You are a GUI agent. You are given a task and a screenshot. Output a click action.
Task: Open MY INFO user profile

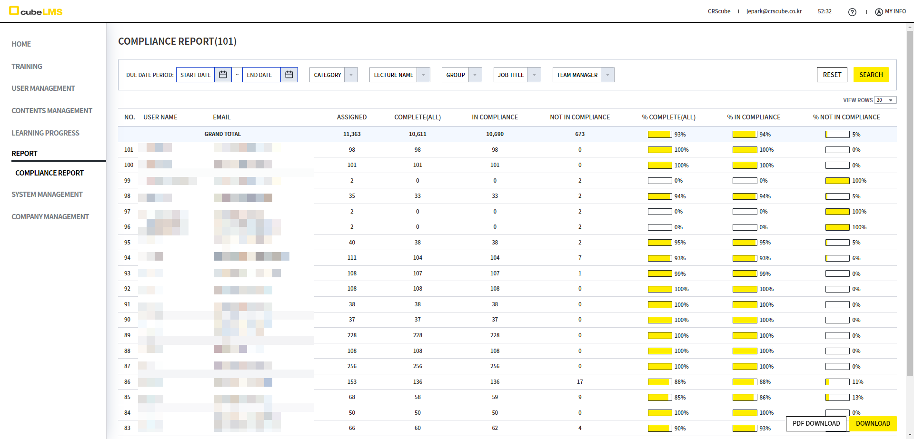pyautogui.click(x=890, y=11)
